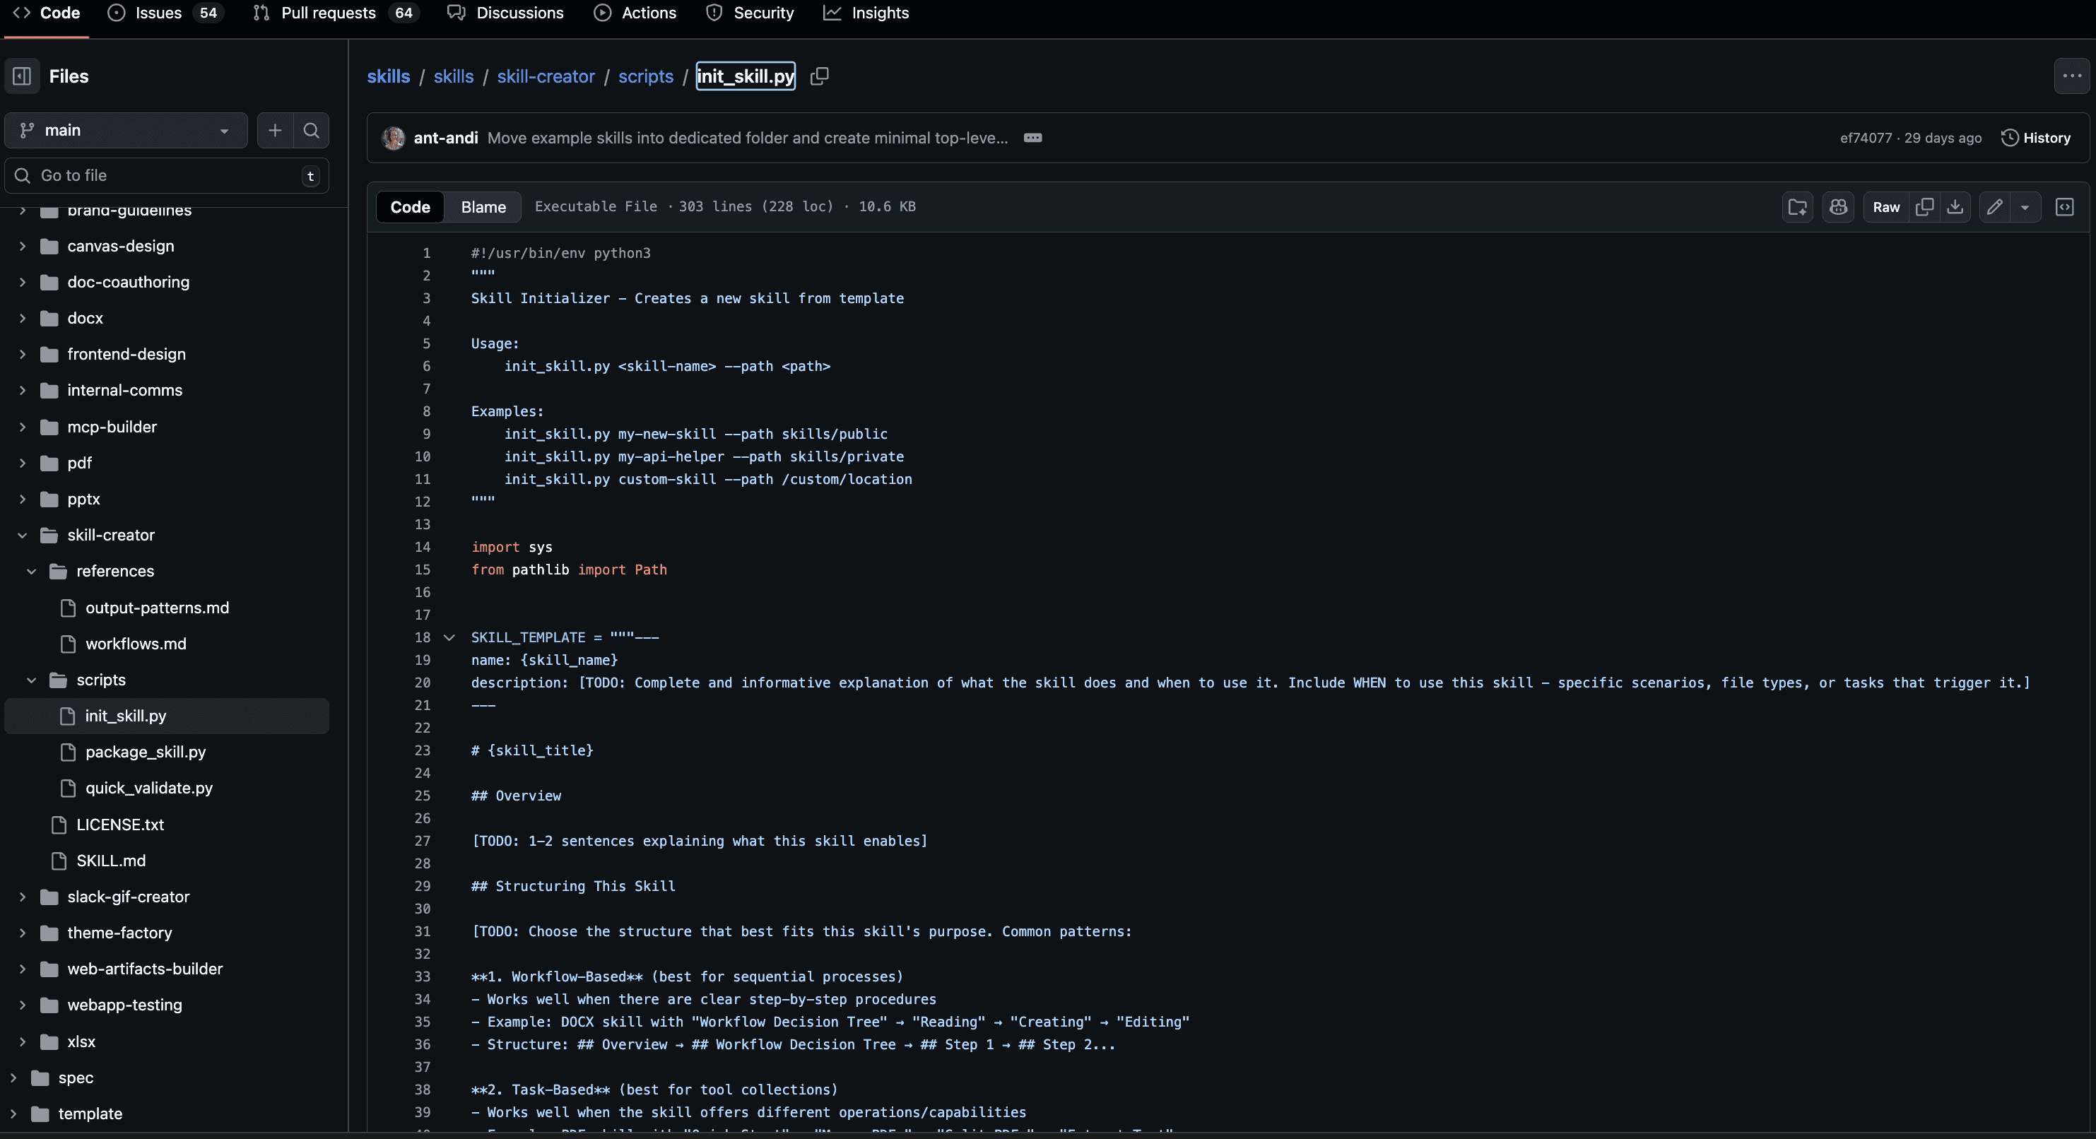
Task: Fold code at line 18 chevron
Action: (449, 637)
